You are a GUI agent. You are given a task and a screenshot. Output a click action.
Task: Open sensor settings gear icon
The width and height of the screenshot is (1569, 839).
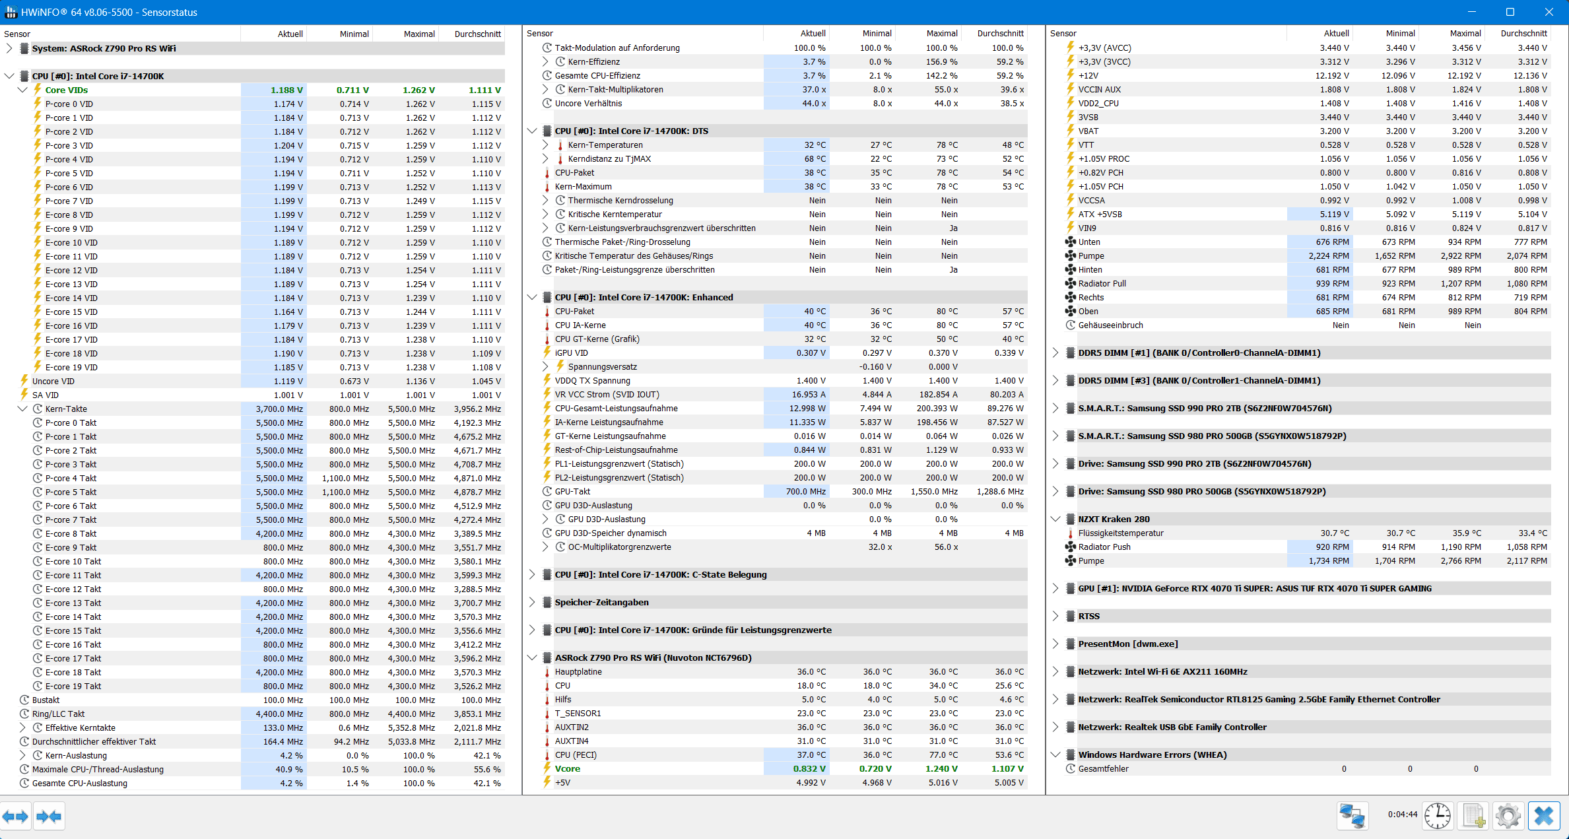pyautogui.click(x=1508, y=816)
